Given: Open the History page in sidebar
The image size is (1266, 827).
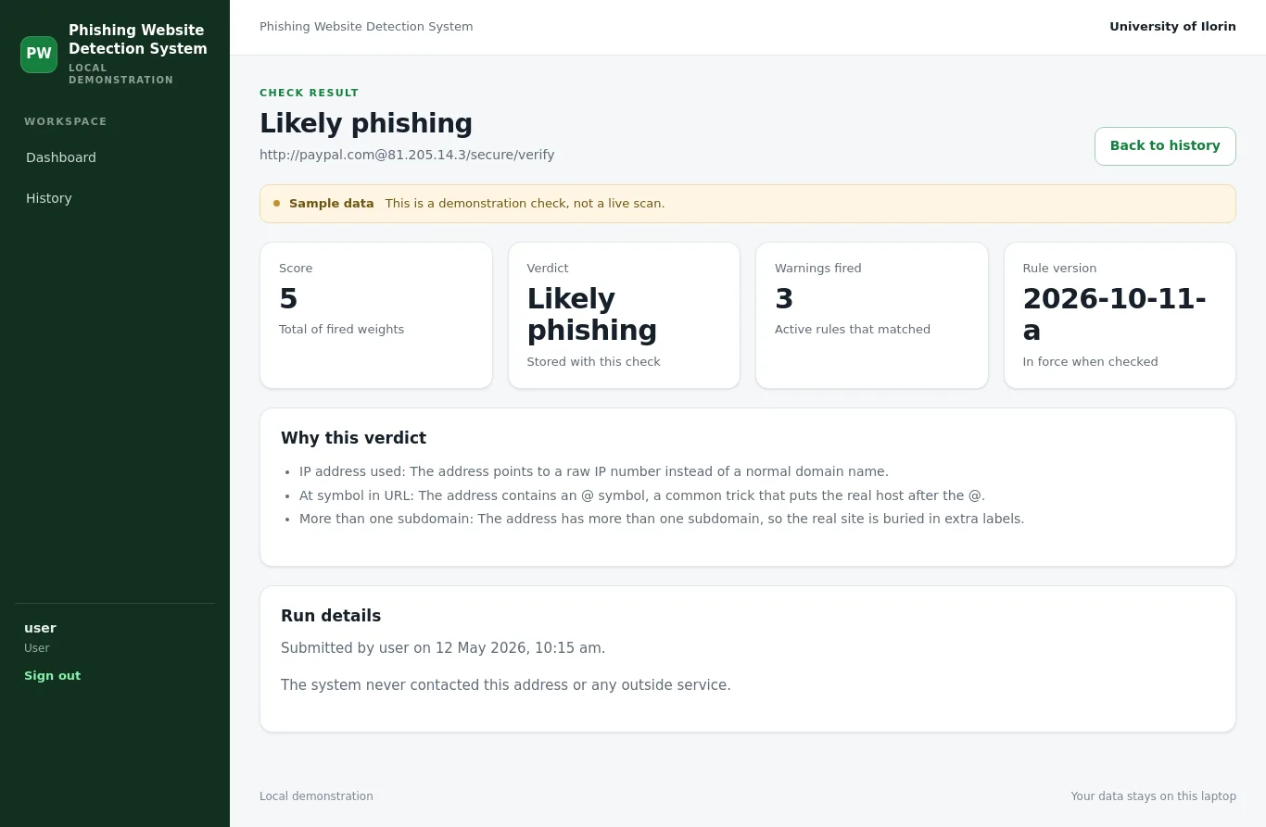Looking at the screenshot, I should pyautogui.click(x=49, y=198).
